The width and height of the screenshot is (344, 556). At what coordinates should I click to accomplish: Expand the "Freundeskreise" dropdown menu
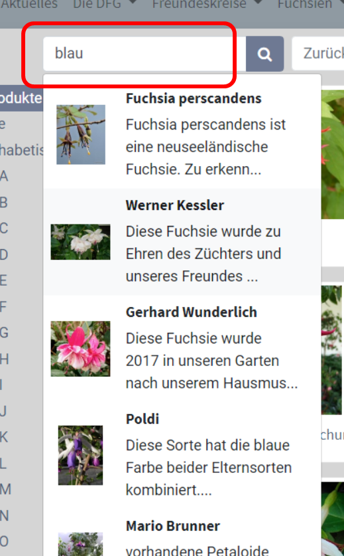207,4
